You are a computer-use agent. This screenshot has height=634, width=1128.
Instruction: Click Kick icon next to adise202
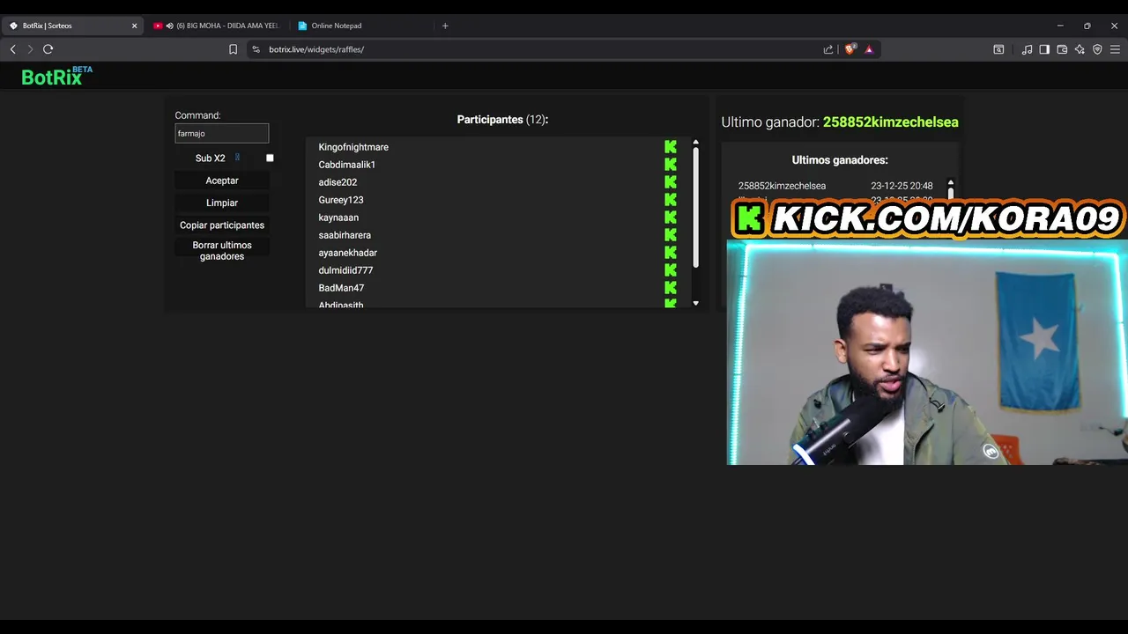[671, 182]
